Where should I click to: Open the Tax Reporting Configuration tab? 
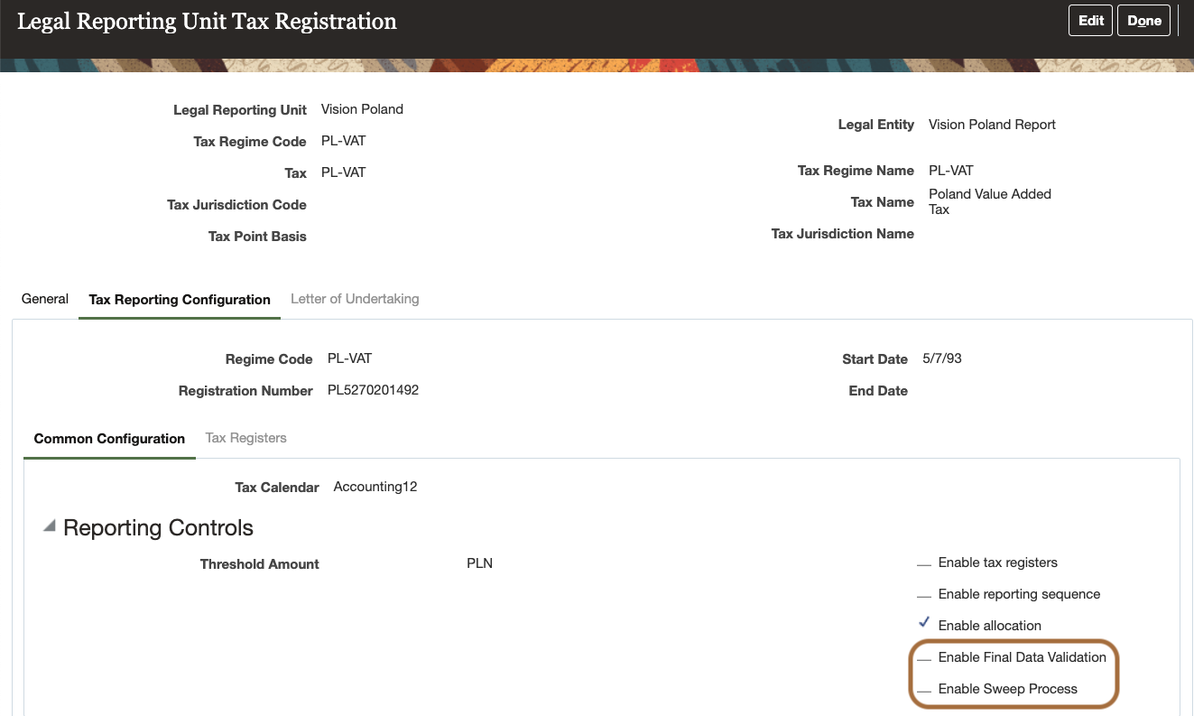pyautogui.click(x=179, y=299)
